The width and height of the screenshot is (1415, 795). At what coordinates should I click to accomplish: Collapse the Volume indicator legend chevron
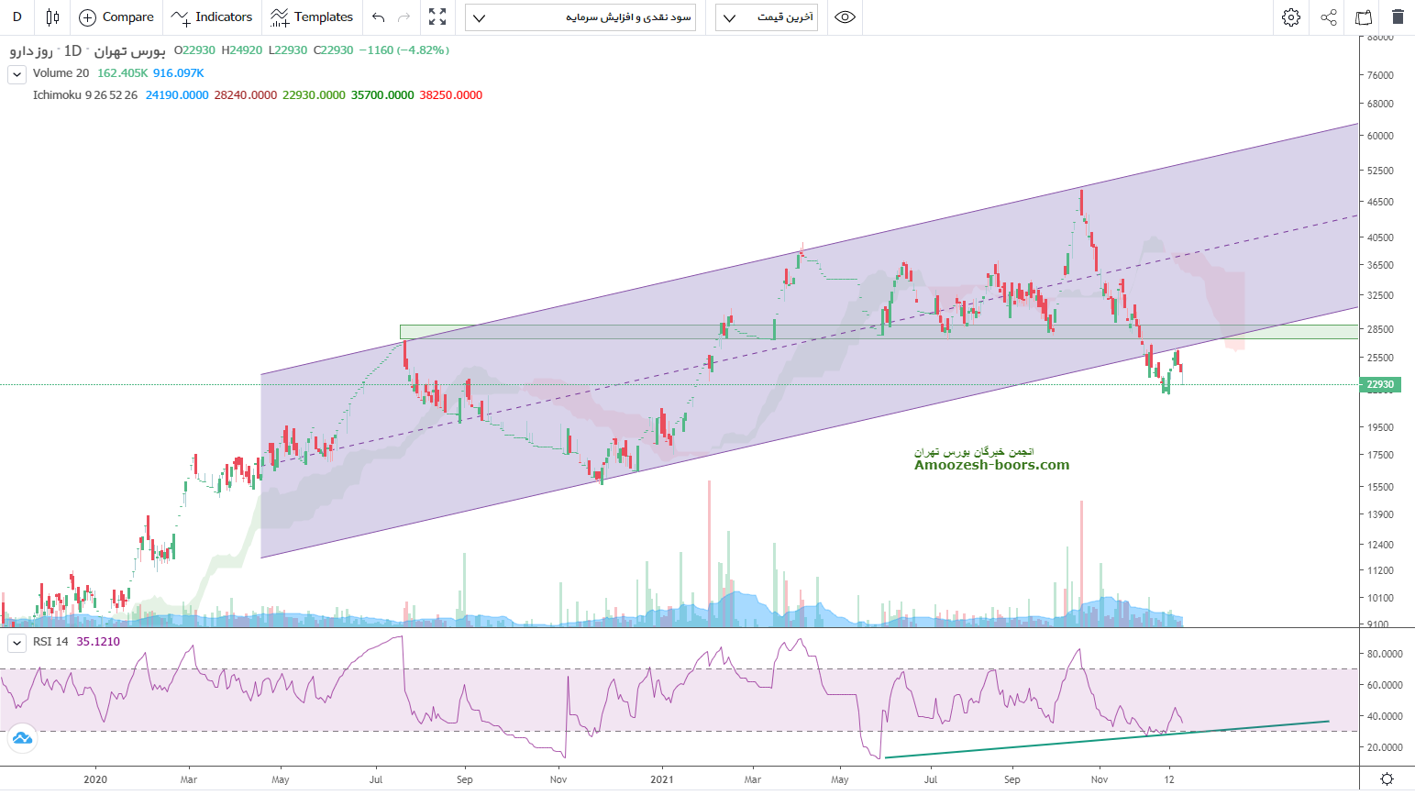tap(17, 74)
